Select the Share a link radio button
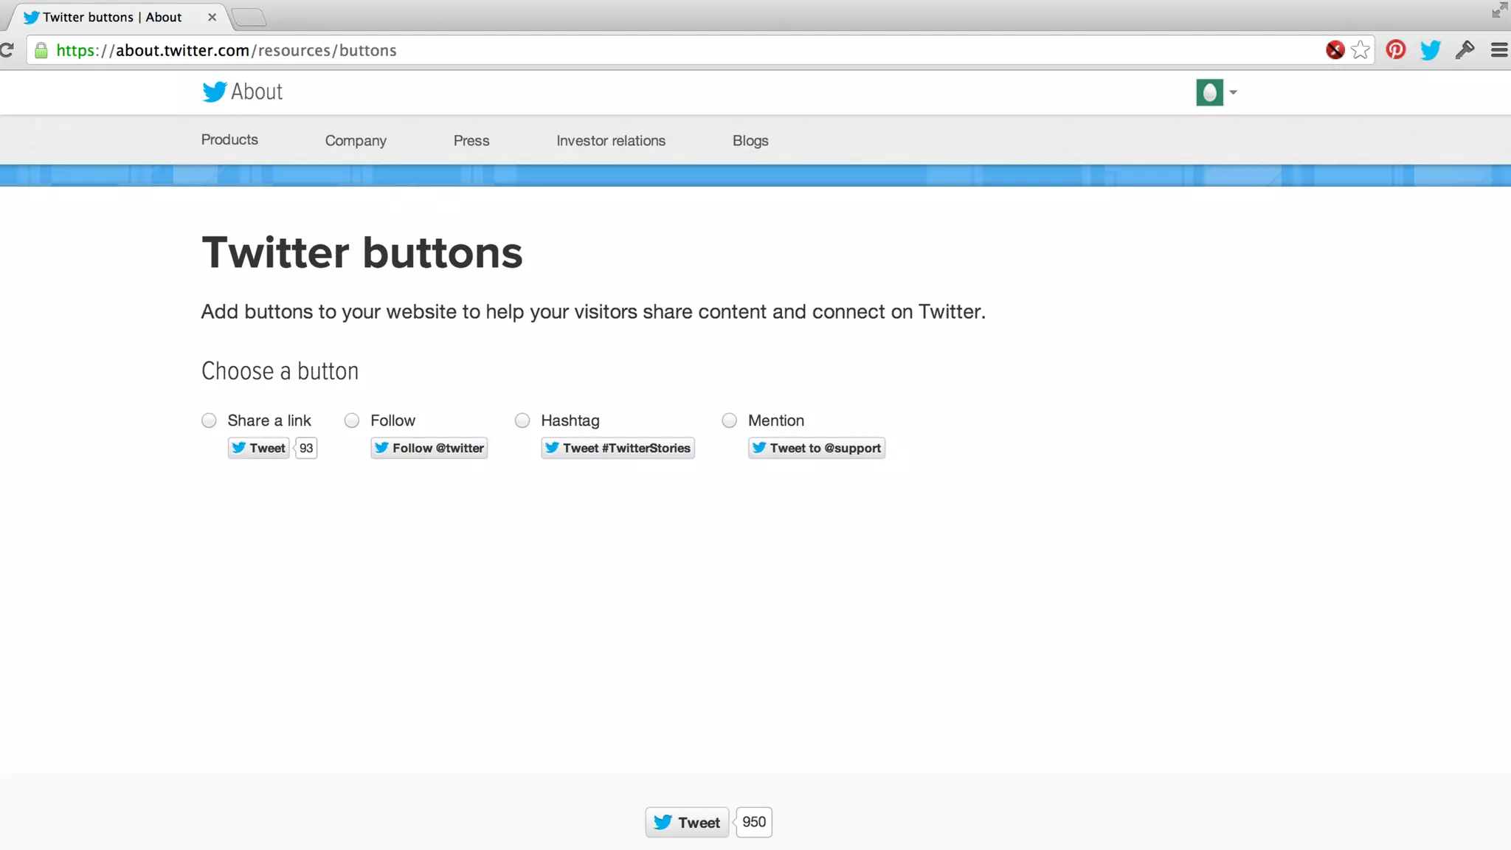Viewport: 1511px width, 850px height. click(209, 421)
